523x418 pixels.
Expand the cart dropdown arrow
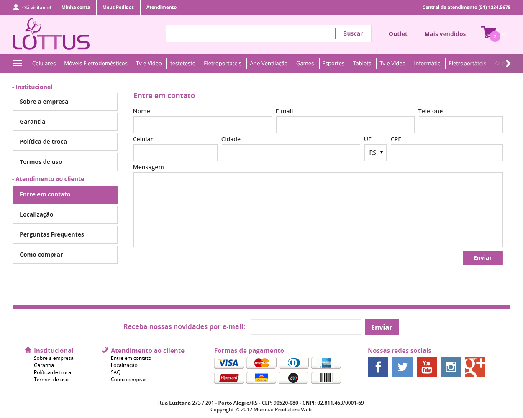pyautogui.click(x=505, y=34)
